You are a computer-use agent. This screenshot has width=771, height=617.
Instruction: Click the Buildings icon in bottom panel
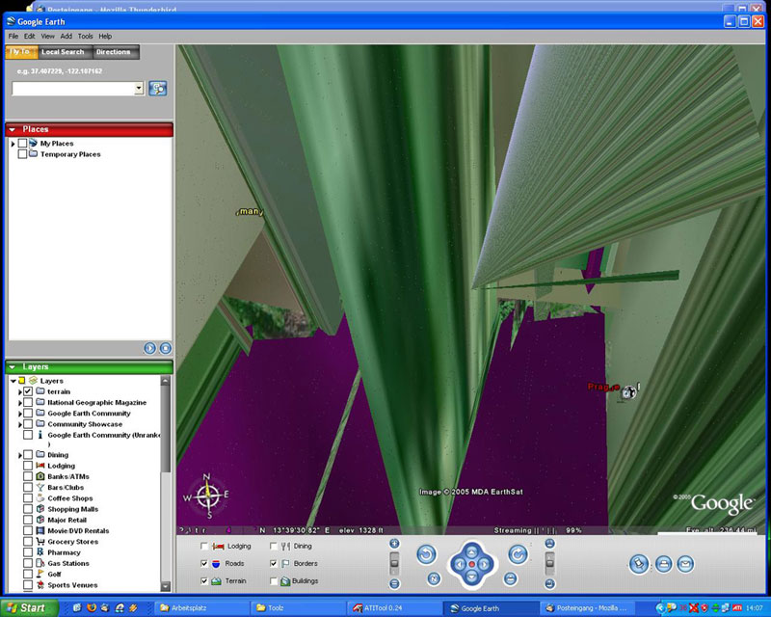[285, 581]
